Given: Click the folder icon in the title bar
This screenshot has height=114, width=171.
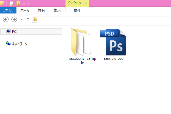Looking at the screenshot, I should (2, 3).
